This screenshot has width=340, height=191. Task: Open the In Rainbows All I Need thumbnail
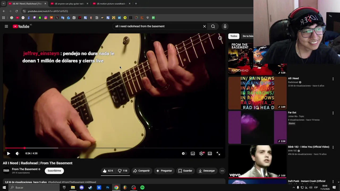(x=257, y=93)
